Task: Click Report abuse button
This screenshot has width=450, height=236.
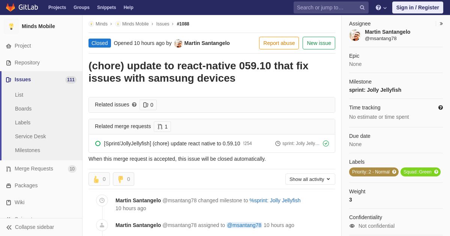Action: [x=279, y=43]
